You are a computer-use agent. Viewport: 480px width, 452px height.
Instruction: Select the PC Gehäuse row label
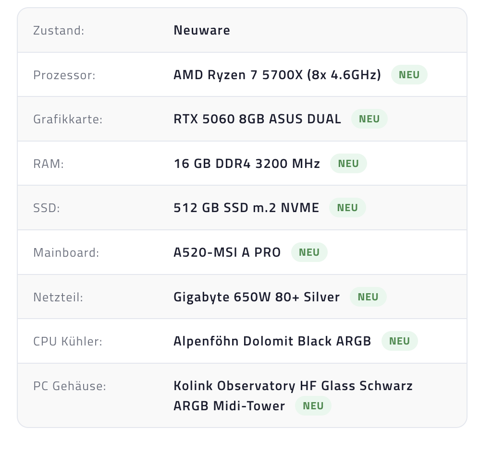click(x=70, y=386)
